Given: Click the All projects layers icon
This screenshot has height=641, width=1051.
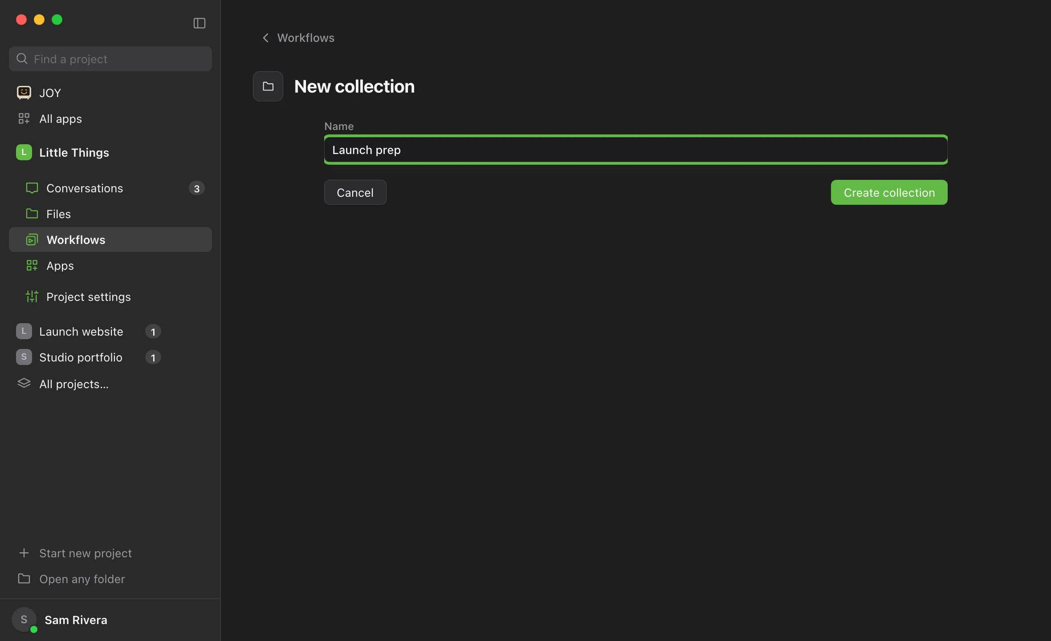Looking at the screenshot, I should [24, 383].
